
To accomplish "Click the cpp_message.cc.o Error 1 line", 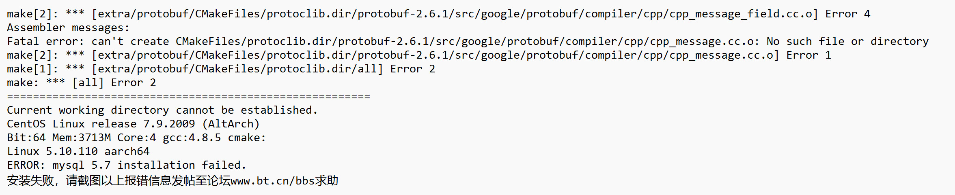I will (x=419, y=55).
